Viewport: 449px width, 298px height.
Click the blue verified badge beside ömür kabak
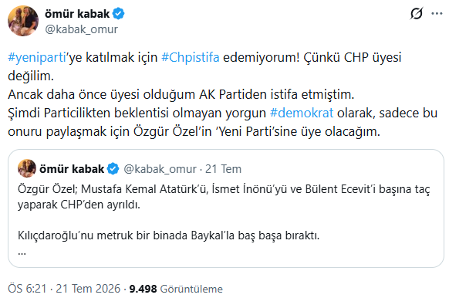pos(118,14)
